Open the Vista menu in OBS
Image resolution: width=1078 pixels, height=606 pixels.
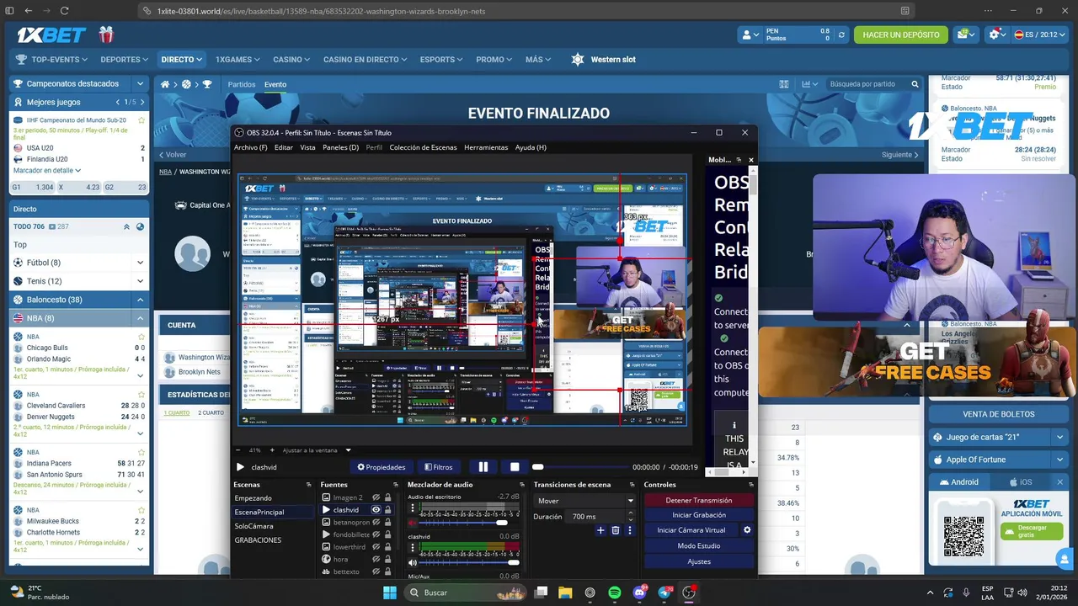click(x=307, y=147)
